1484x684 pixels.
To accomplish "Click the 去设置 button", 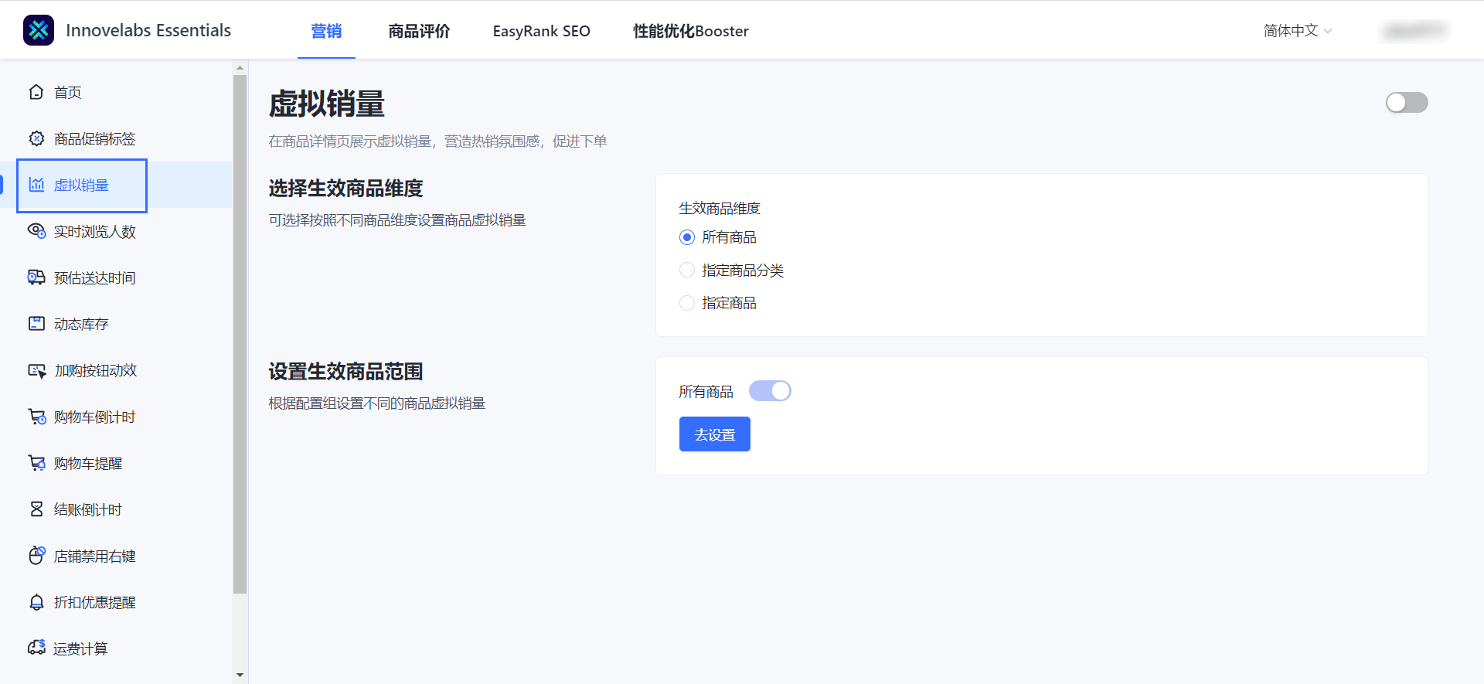I will [714, 434].
